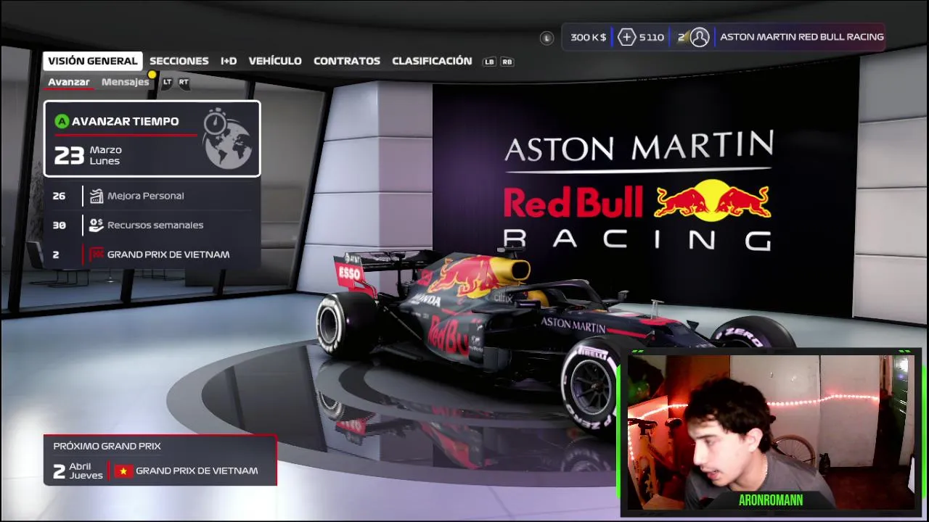Click the red race flag icon

pyautogui.click(x=96, y=254)
